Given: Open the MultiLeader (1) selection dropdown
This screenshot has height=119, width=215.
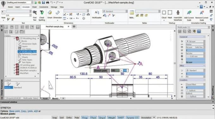Looking at the screenshot, I should (x=209, y=27).
